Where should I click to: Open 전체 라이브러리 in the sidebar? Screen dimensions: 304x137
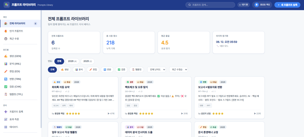click(x=20, y=23)
